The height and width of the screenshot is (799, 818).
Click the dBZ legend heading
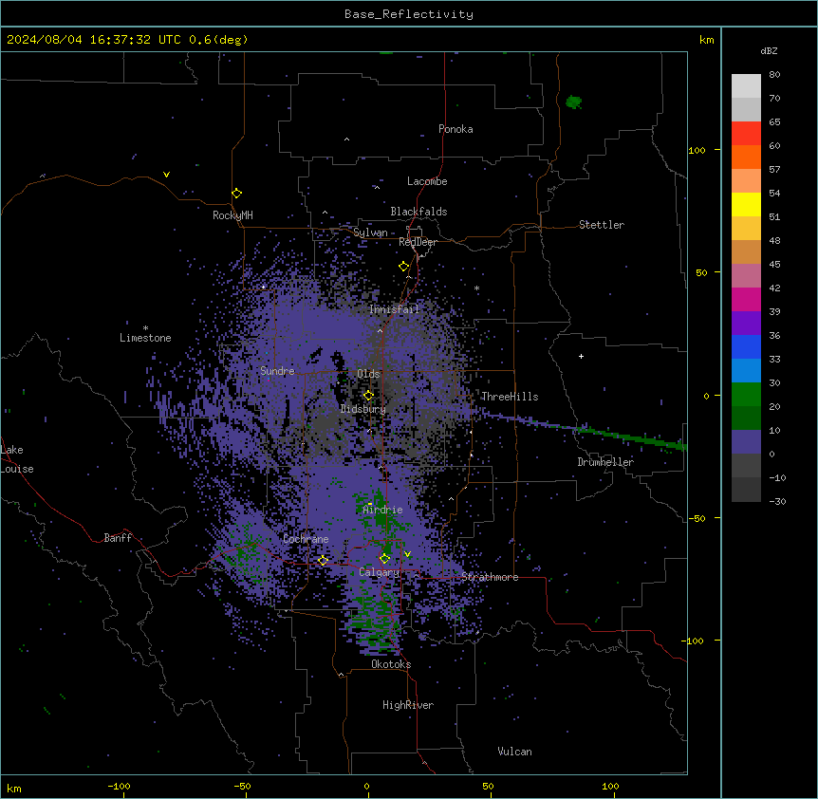click(x=769, y=50)
